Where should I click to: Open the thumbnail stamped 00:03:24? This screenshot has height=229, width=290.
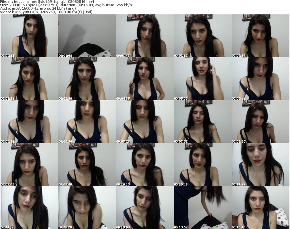(29, 79)
